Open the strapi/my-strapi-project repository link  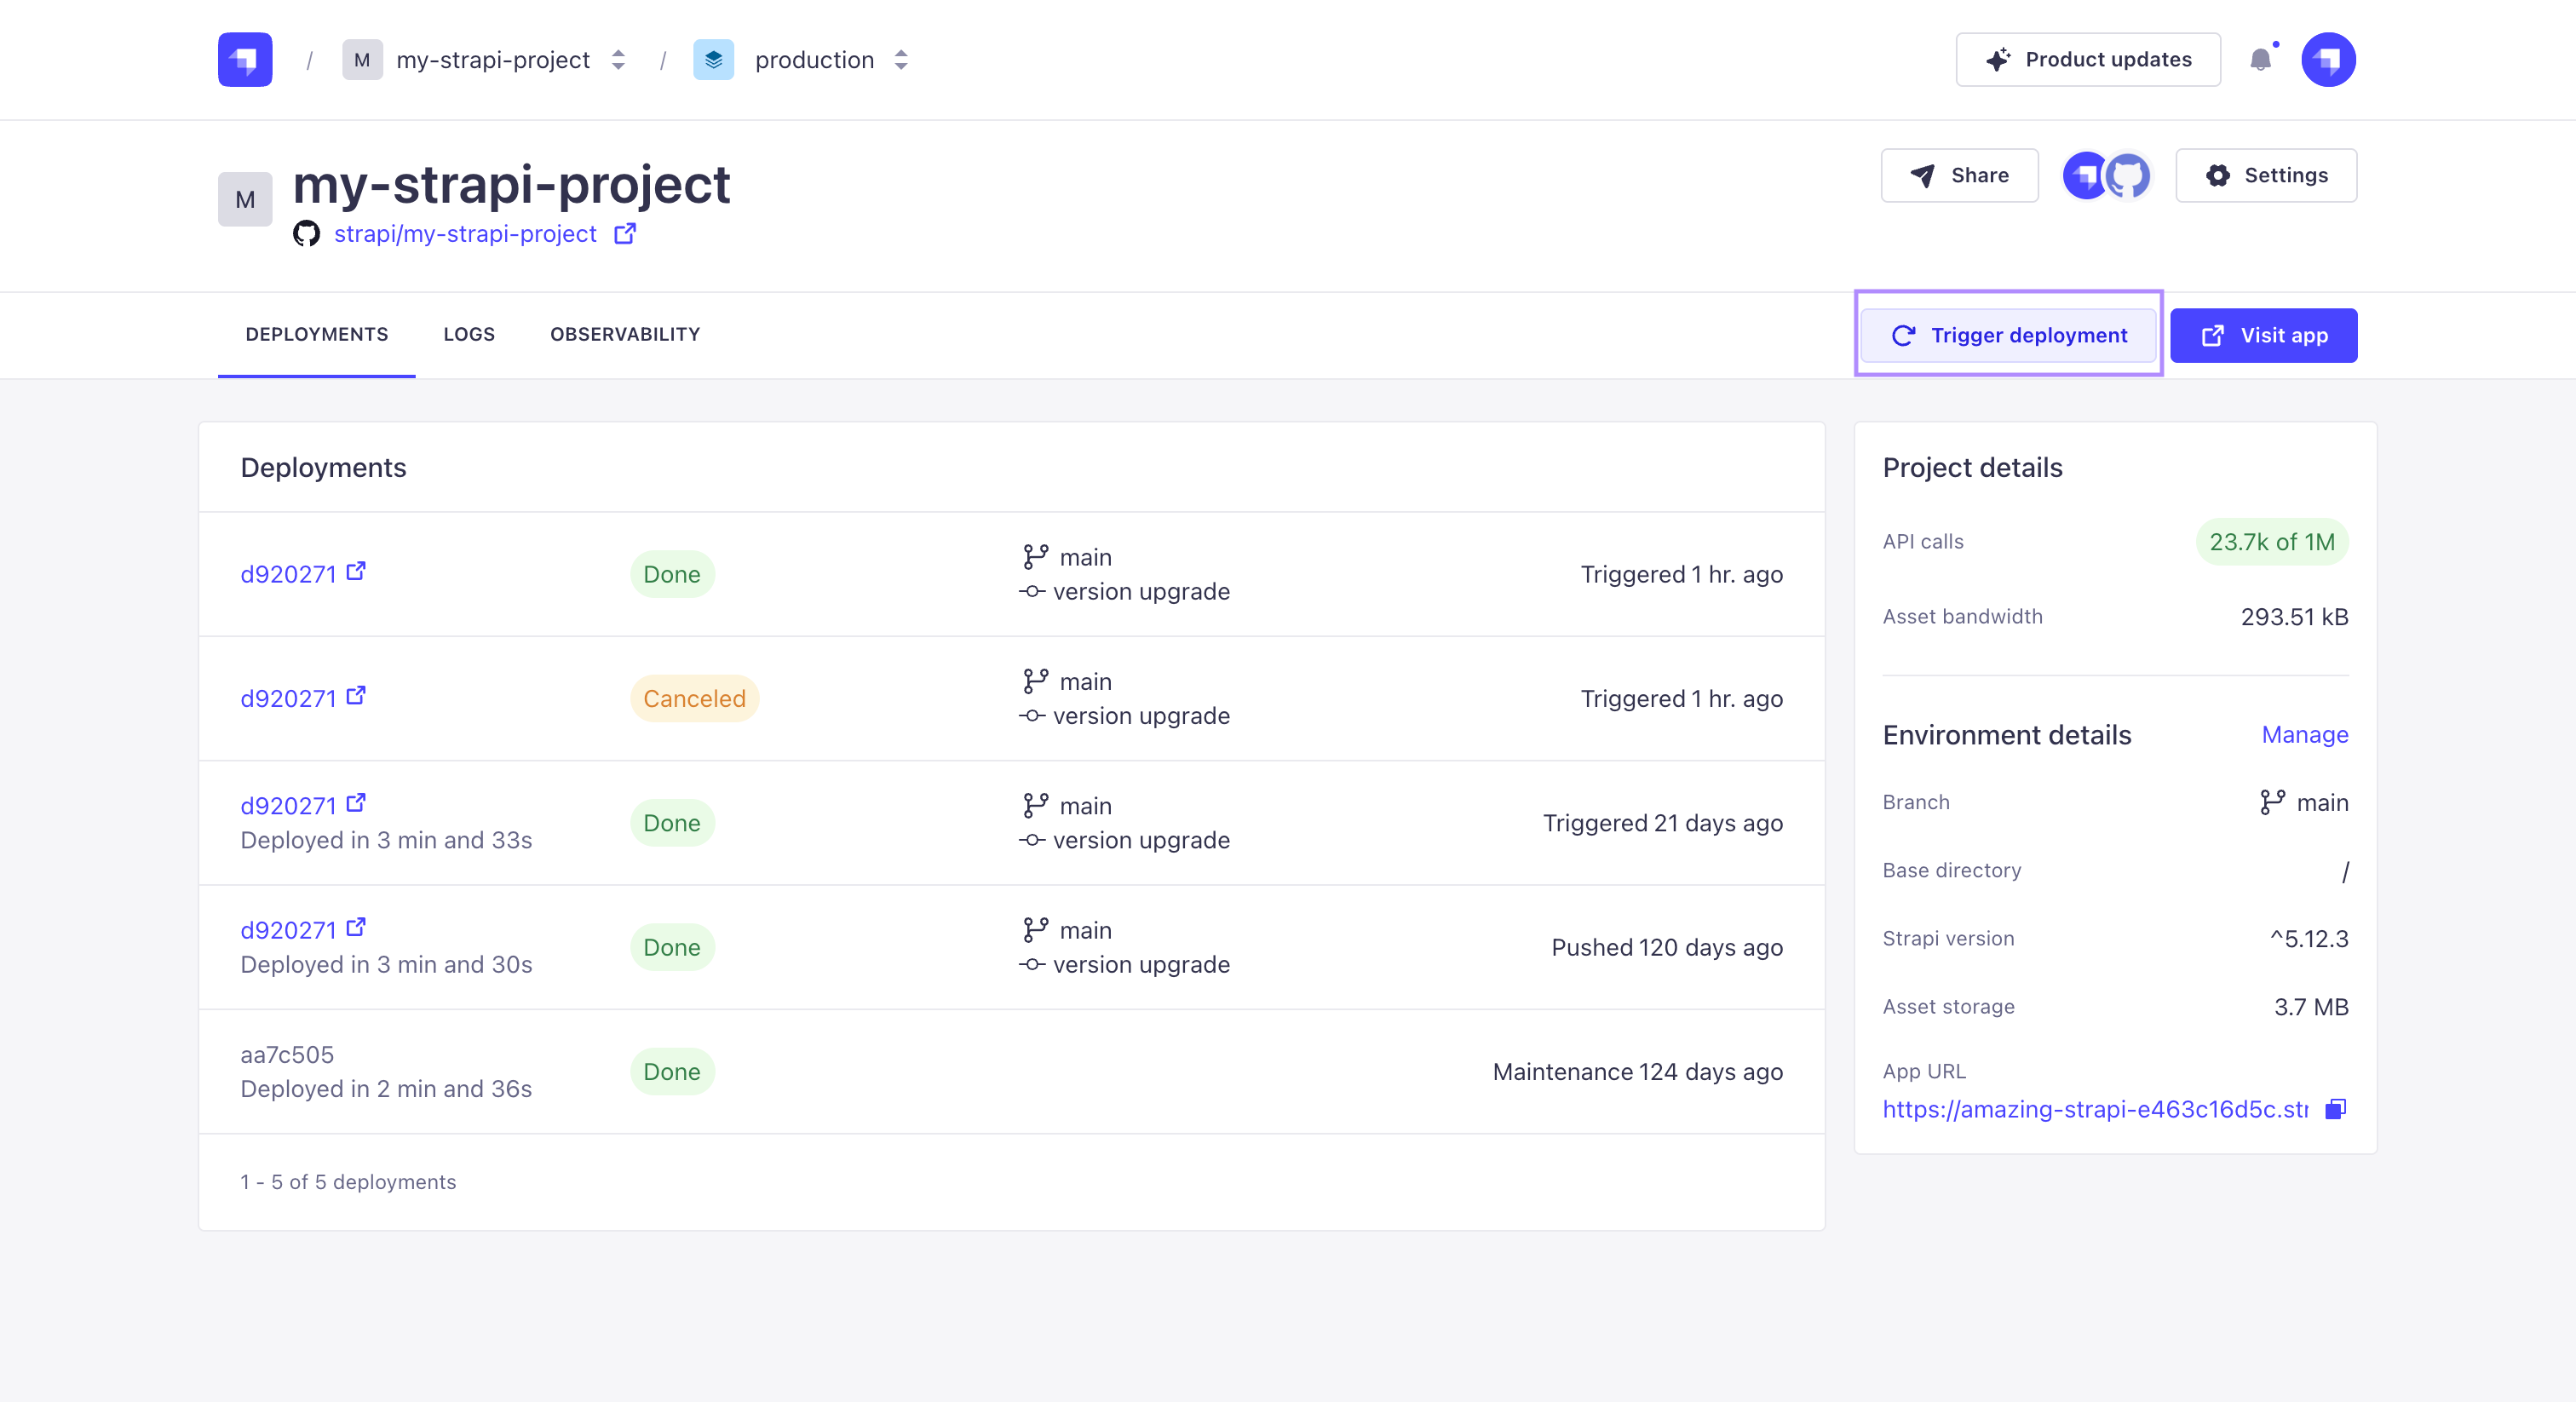click(465, 234)
